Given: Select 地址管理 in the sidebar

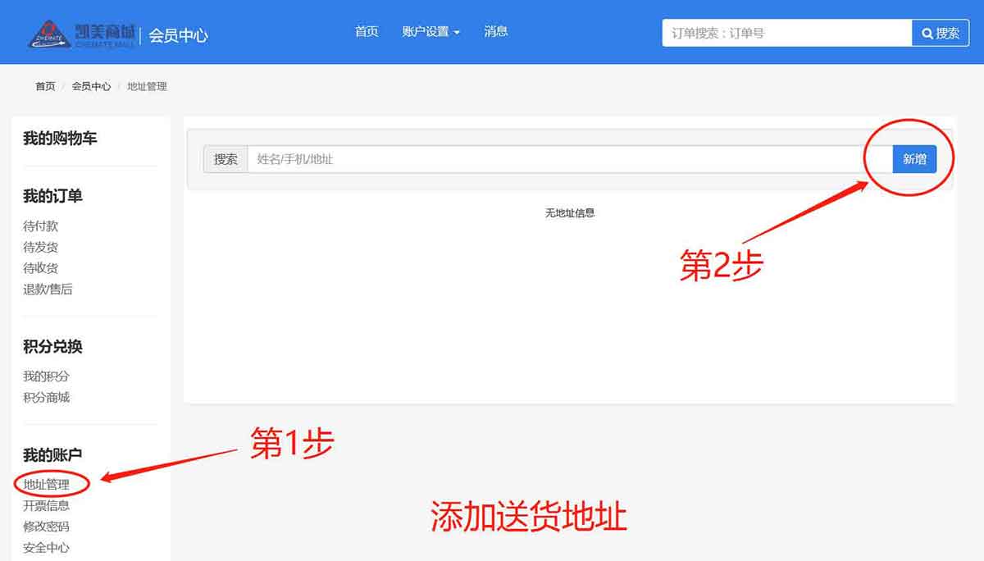Looking at the screenshot, I should coord(46,485).
